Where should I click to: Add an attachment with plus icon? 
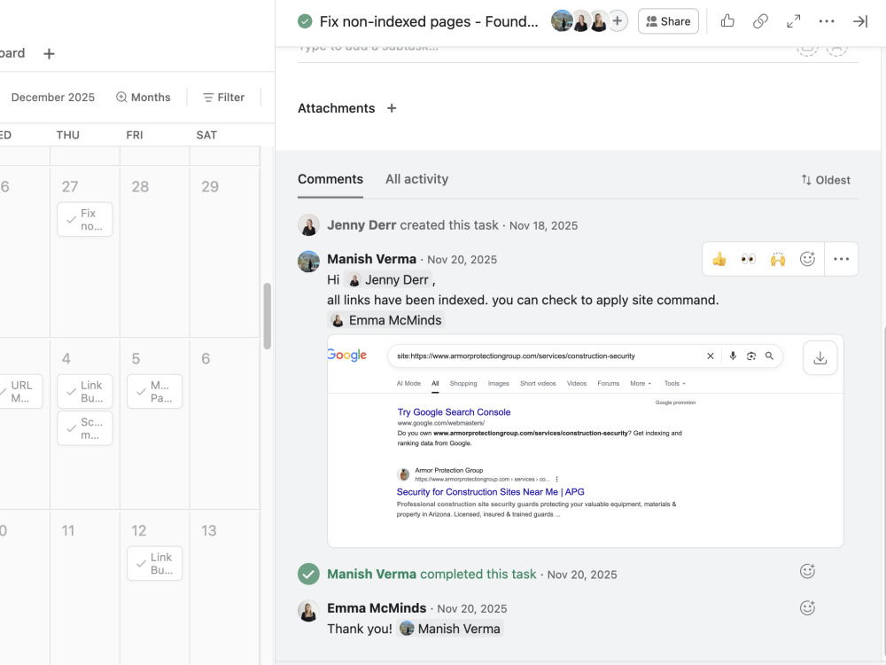pos(392,108)
